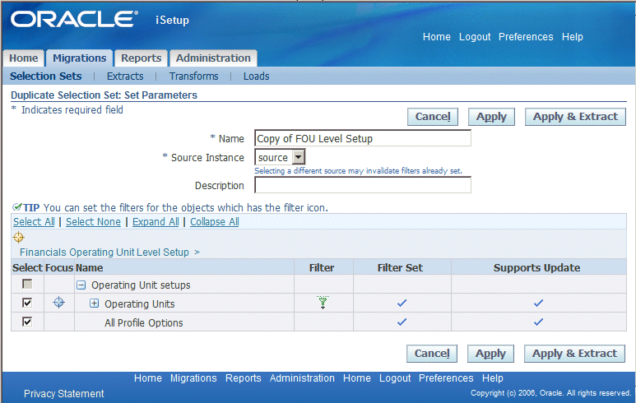Click the bottom Apply & Extract button
Image resolution: width=636 pixels, height=403 pixels.
[575, 354]
